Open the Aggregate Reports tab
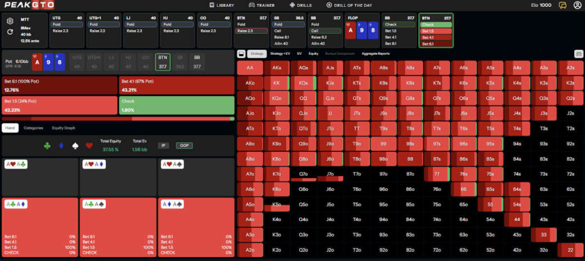The width and height of the screenshot is (585, 261). 375,54
